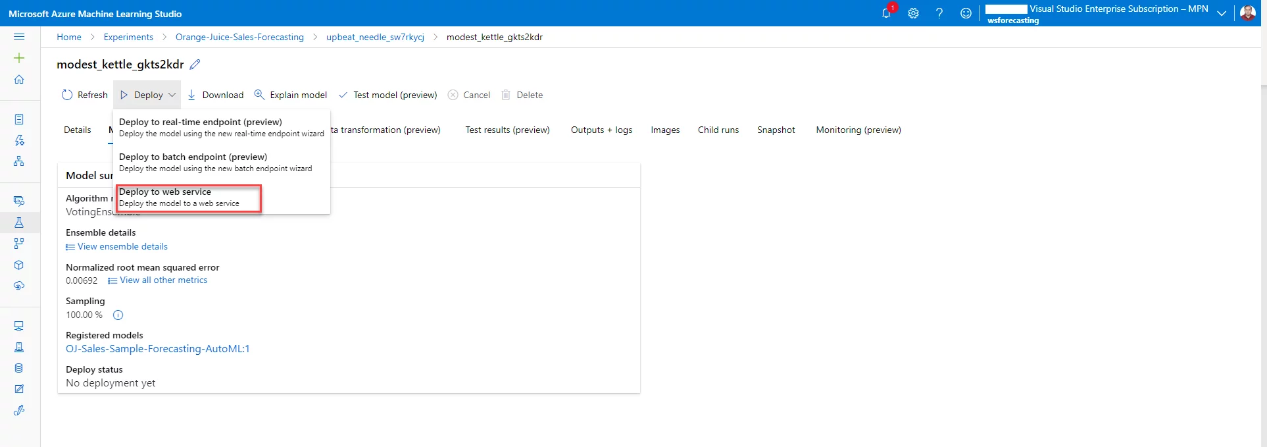1267x447 pixels.
Task: Choose Deploy to batch endpoint (preview)
Action: (222, 163)
